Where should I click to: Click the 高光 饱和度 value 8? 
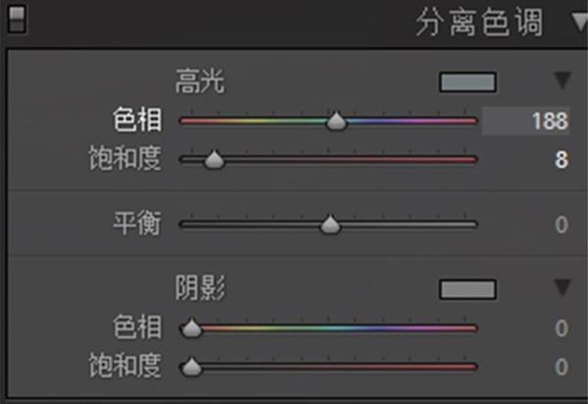click(x=561, y=160)
